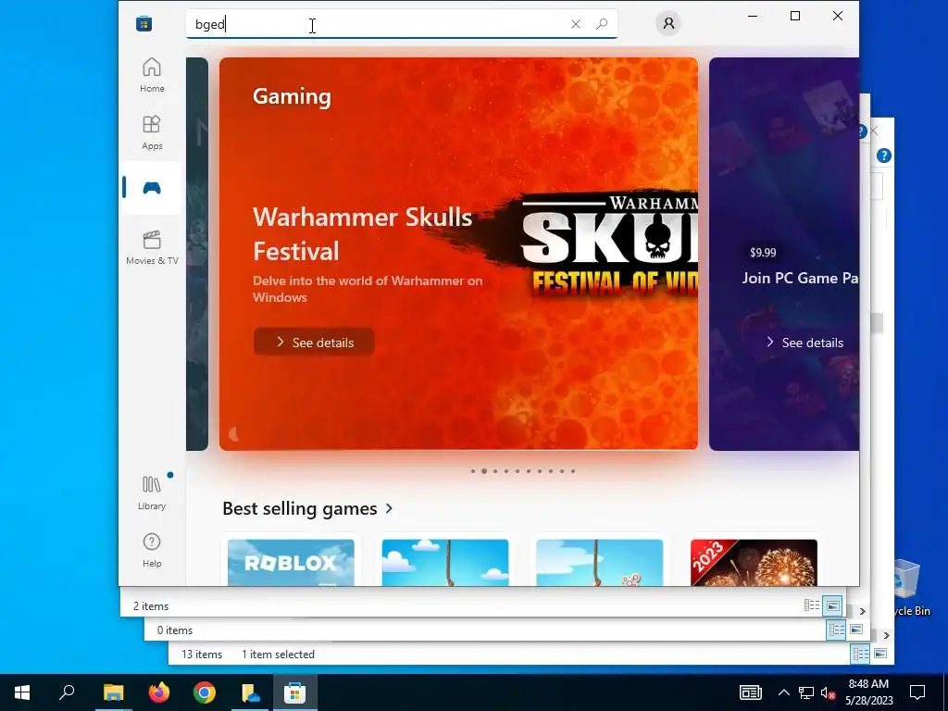Click See details for Warhammer Skulls Festival
This screenshot has width=948, height=711.
point(314,343)
